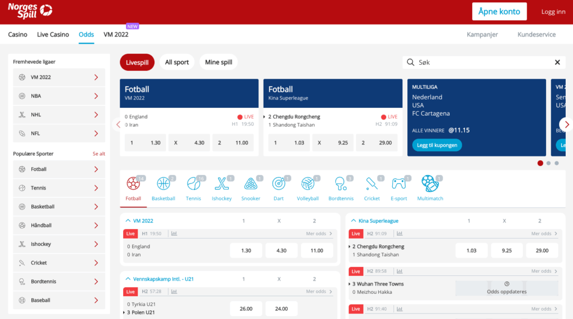The height and width of the screenshot is (319, 573).
Task: Click Åpne konto button
Action: [x=499, y=11]
